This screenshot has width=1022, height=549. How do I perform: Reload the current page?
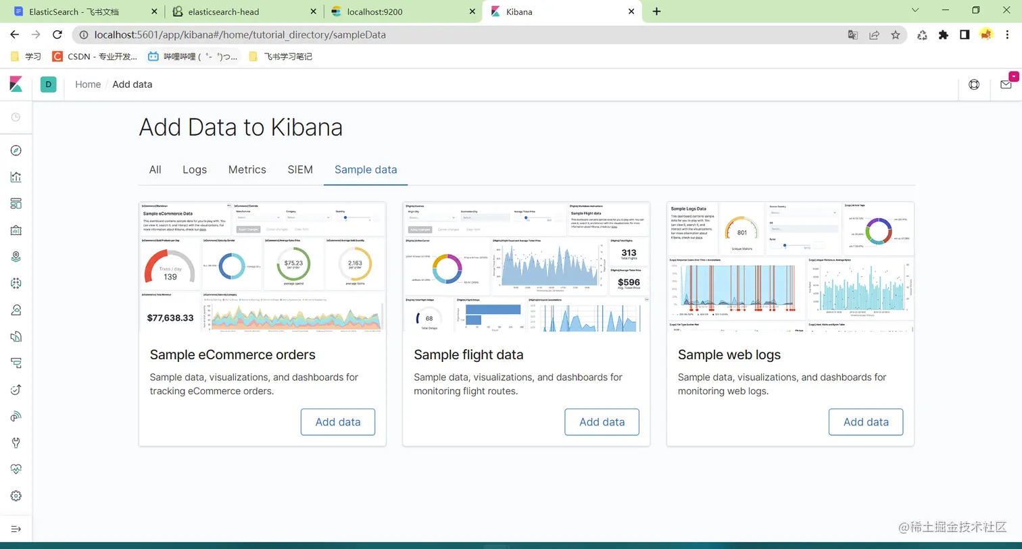57,34
